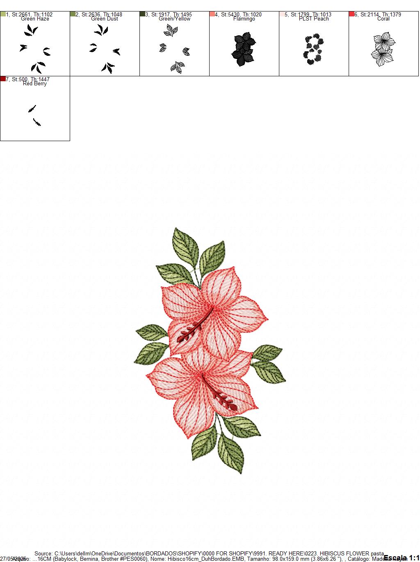This screenshot has height=562, width=420.
Task: Select the Red Berry stamen thumbnail
Action: pos(35,115)
